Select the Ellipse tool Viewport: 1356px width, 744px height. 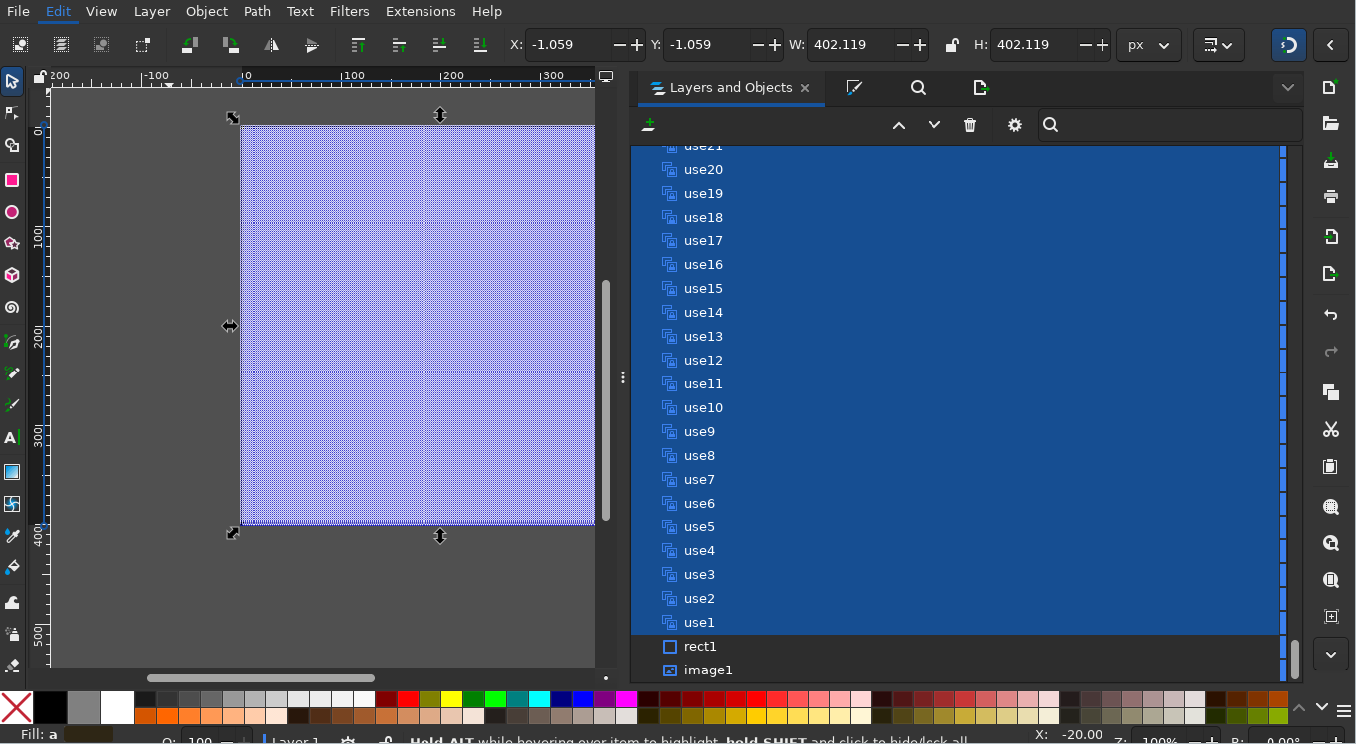point(12,212)
